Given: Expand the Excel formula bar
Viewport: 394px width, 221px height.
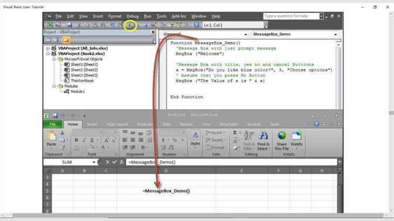Looking at the screenshot, I should coord(339,162).
